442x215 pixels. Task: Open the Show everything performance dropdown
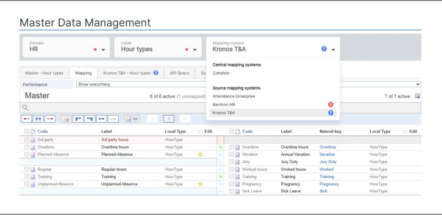(249, 84)
